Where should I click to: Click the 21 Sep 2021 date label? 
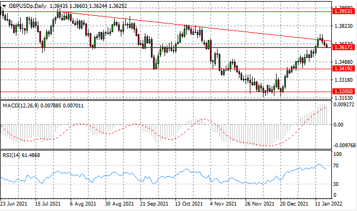click(x=154, y=204)
